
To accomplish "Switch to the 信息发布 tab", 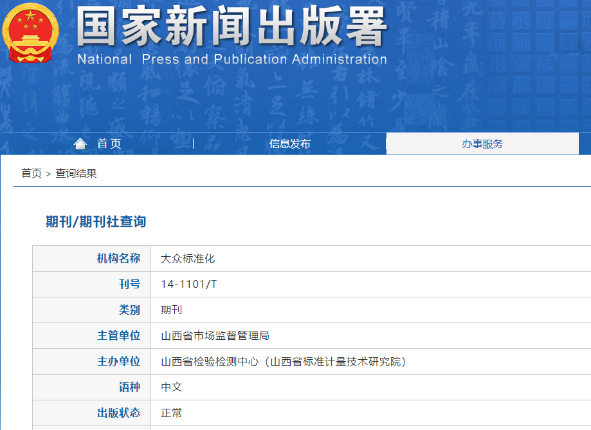I will [290, 144].
